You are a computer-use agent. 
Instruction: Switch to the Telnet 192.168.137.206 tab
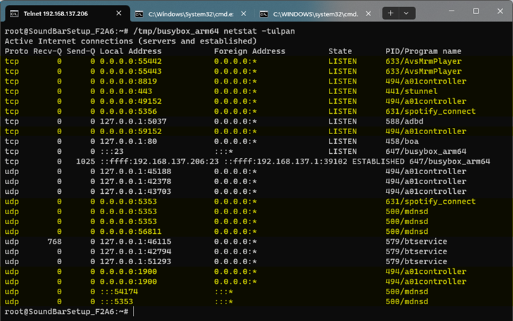point(67,13)
